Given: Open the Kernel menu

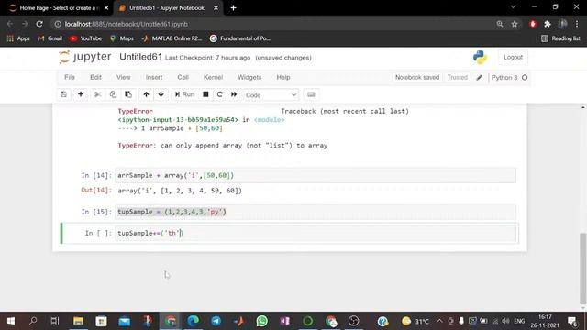Looking at the screenshot, I should coord(213,77).
